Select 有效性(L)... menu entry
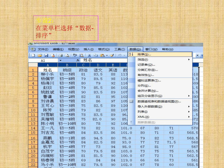224x168 pixels. [160, 75]
